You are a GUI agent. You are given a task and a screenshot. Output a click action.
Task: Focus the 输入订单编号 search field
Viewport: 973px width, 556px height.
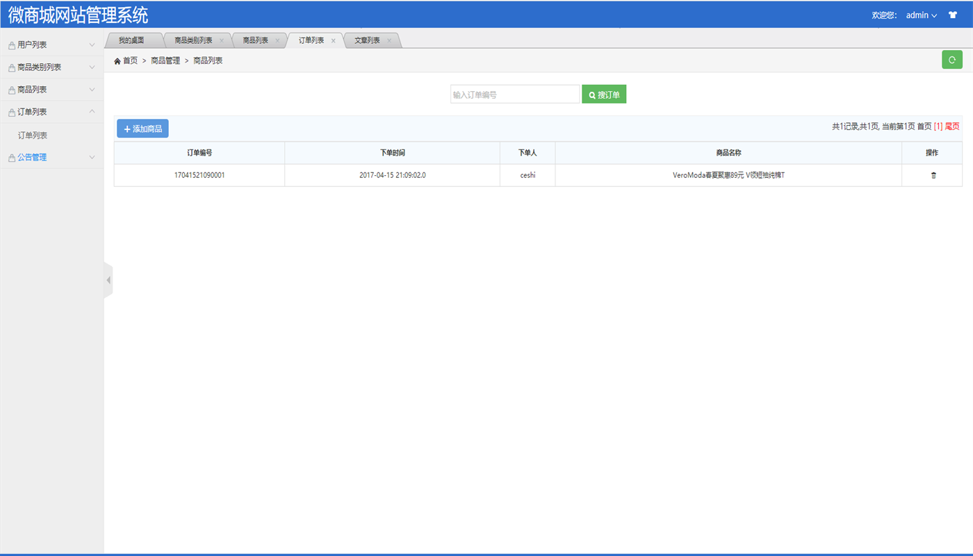515,95
